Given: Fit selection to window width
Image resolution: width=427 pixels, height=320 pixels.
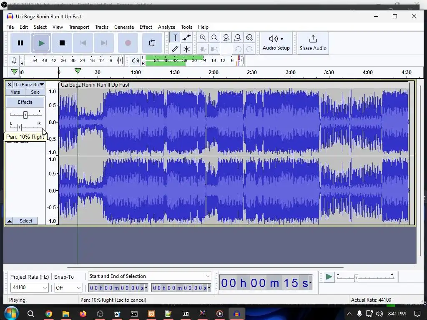Looking at the screenshot, I should pyautogui.click(x=226, y=37).
